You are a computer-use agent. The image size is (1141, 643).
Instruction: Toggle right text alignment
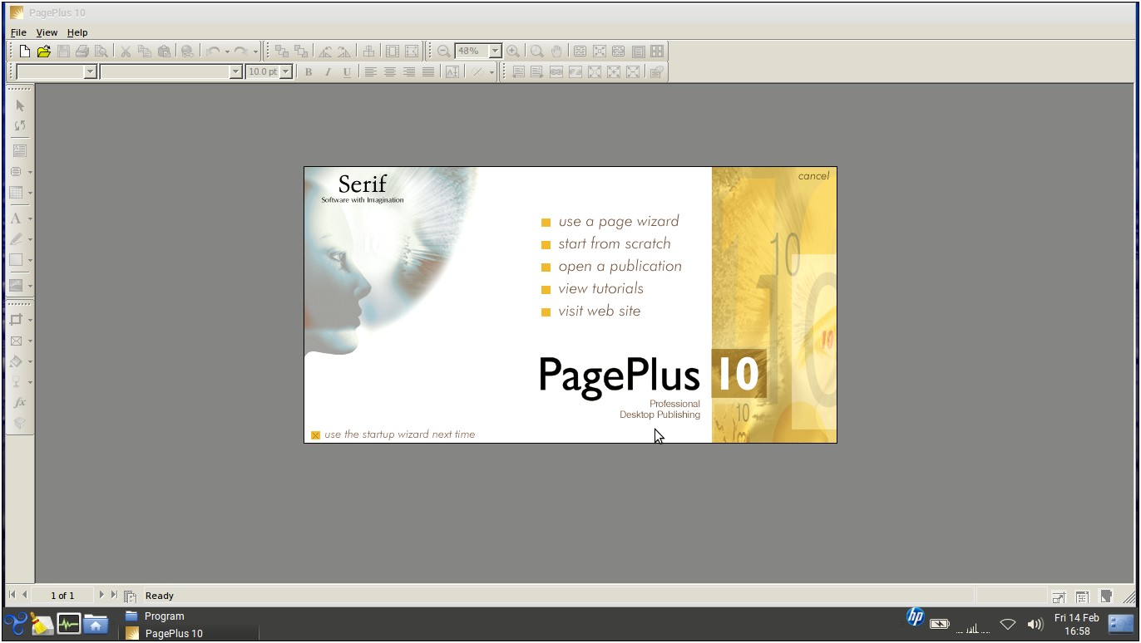[409, 72]
